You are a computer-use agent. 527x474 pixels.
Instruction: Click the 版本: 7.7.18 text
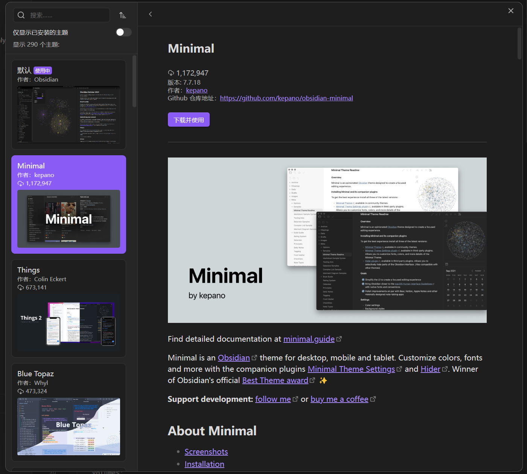coord(184,82)
